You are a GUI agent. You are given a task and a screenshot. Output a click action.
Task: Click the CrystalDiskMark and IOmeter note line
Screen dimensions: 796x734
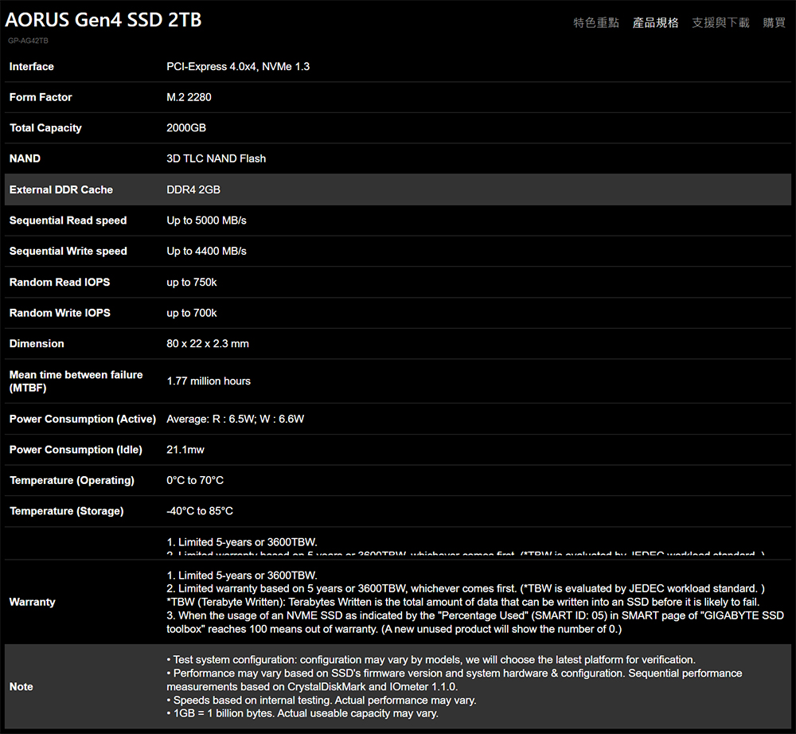[x=455, y=680]
